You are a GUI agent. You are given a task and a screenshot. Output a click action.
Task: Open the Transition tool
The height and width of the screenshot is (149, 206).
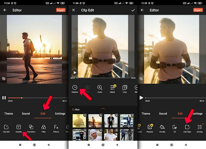pyautogui.click(x=31, y=127)
